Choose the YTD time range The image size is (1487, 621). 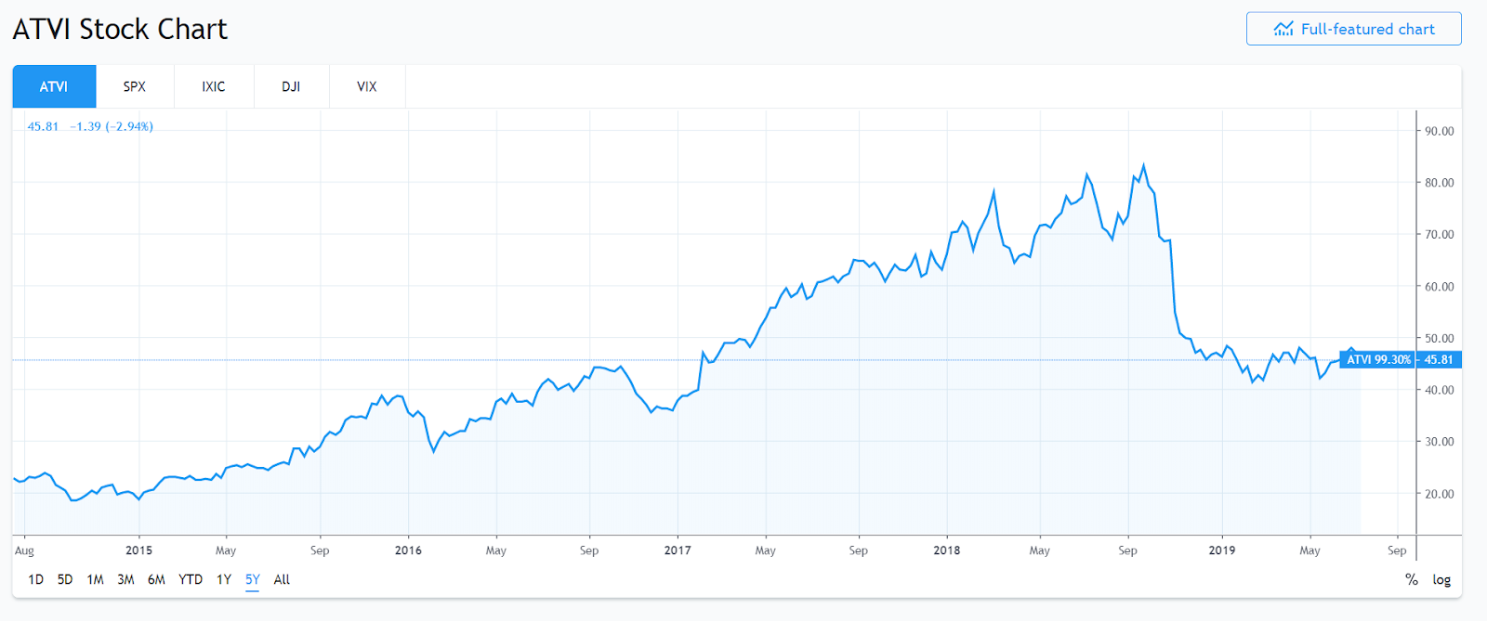click(191, 579)
